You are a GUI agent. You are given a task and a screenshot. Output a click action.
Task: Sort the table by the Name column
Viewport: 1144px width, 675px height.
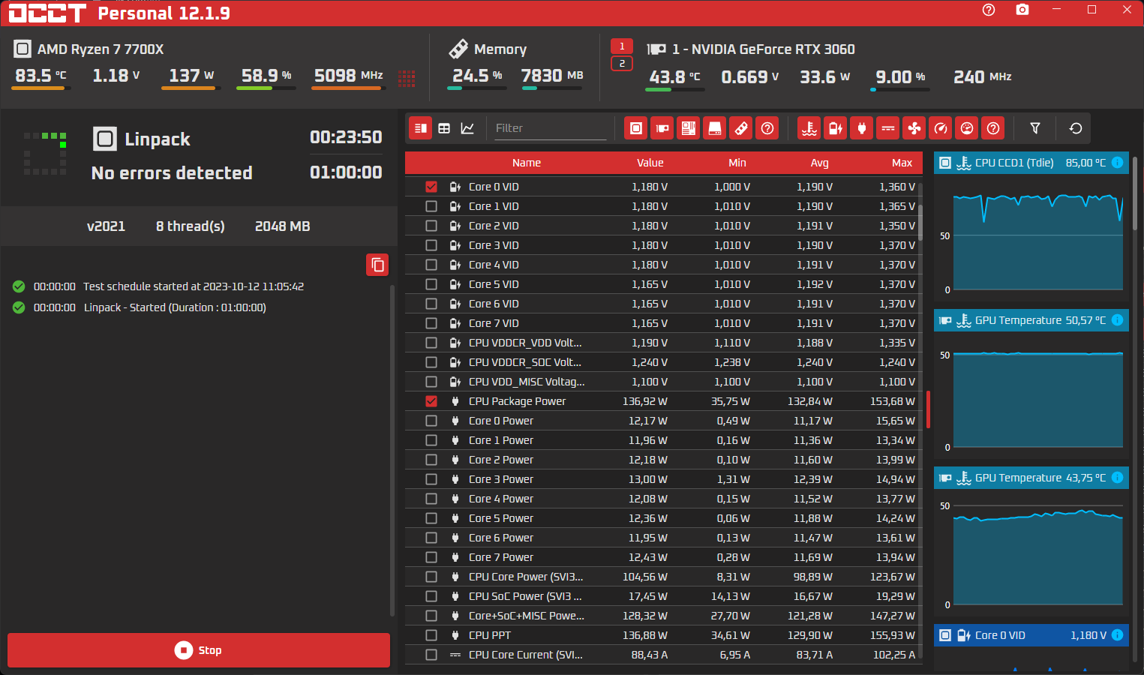coord(527,163)
